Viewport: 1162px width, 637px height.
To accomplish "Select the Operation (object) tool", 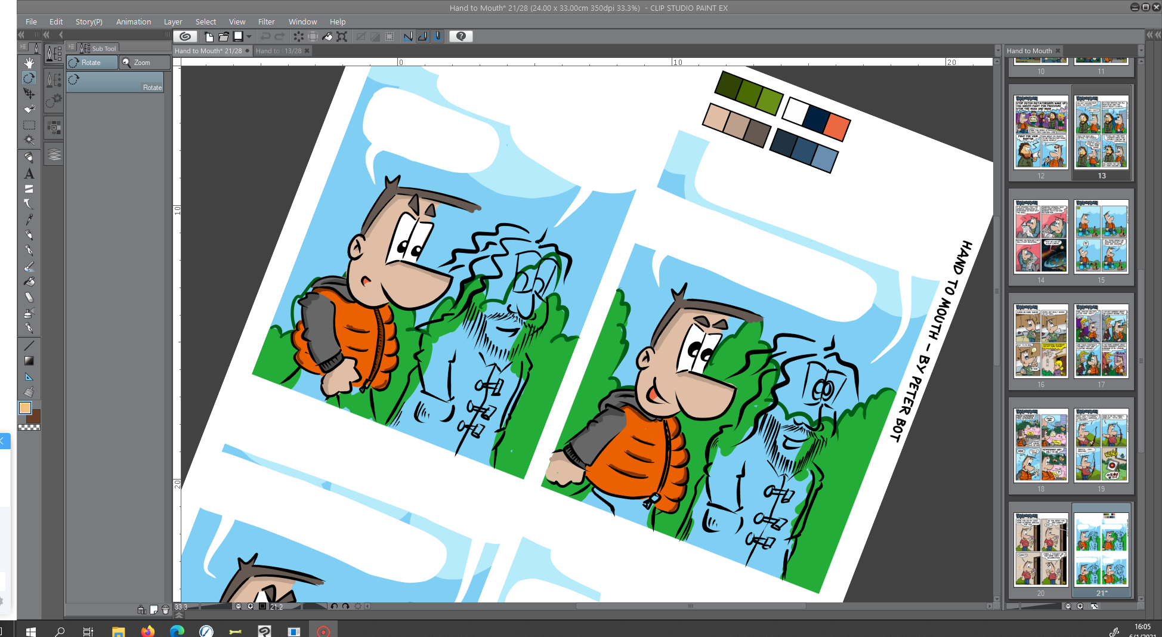I will pos(29,94).
